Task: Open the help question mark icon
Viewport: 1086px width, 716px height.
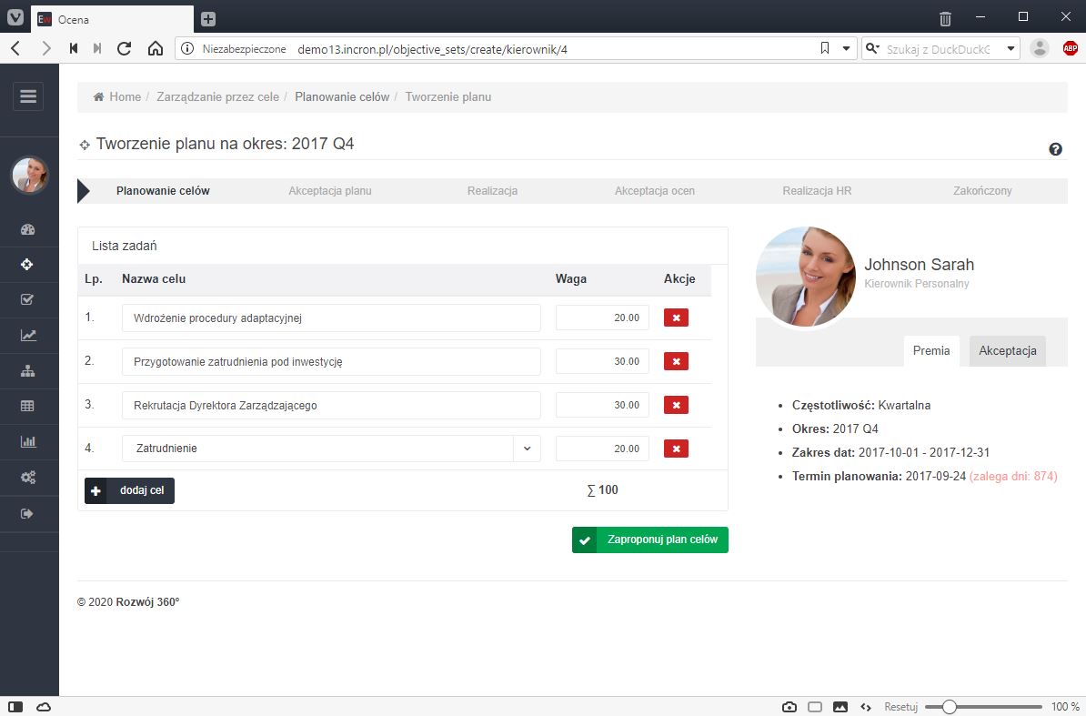Action: point(1055,149)
